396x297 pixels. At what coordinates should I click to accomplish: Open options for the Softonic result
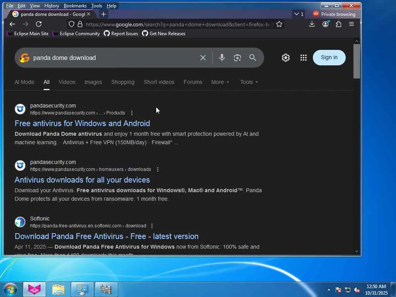pyautogui.click(x=152, y=226)
